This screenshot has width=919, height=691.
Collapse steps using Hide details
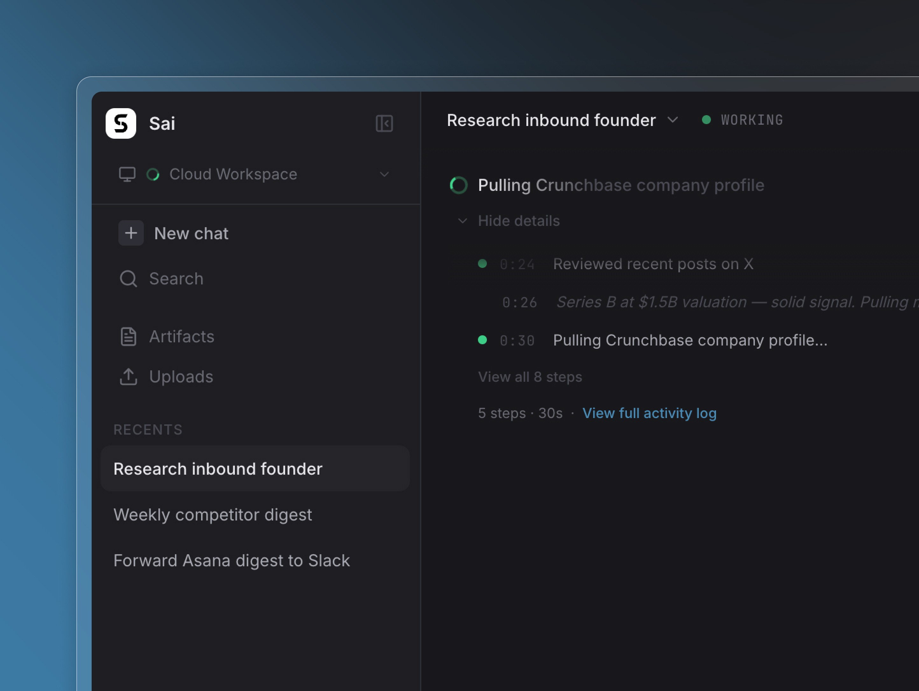518,221
